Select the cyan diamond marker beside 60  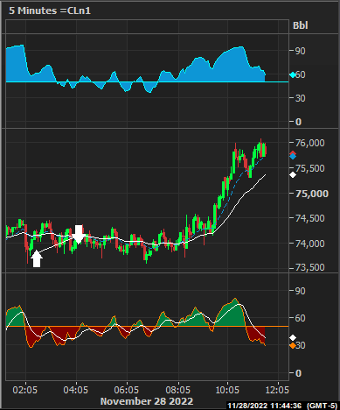(292, 74)
